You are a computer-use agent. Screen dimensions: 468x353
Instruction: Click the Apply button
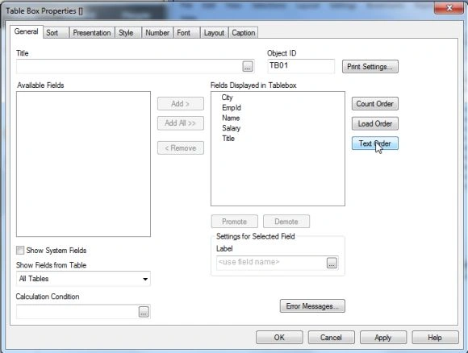coord(383,337)
